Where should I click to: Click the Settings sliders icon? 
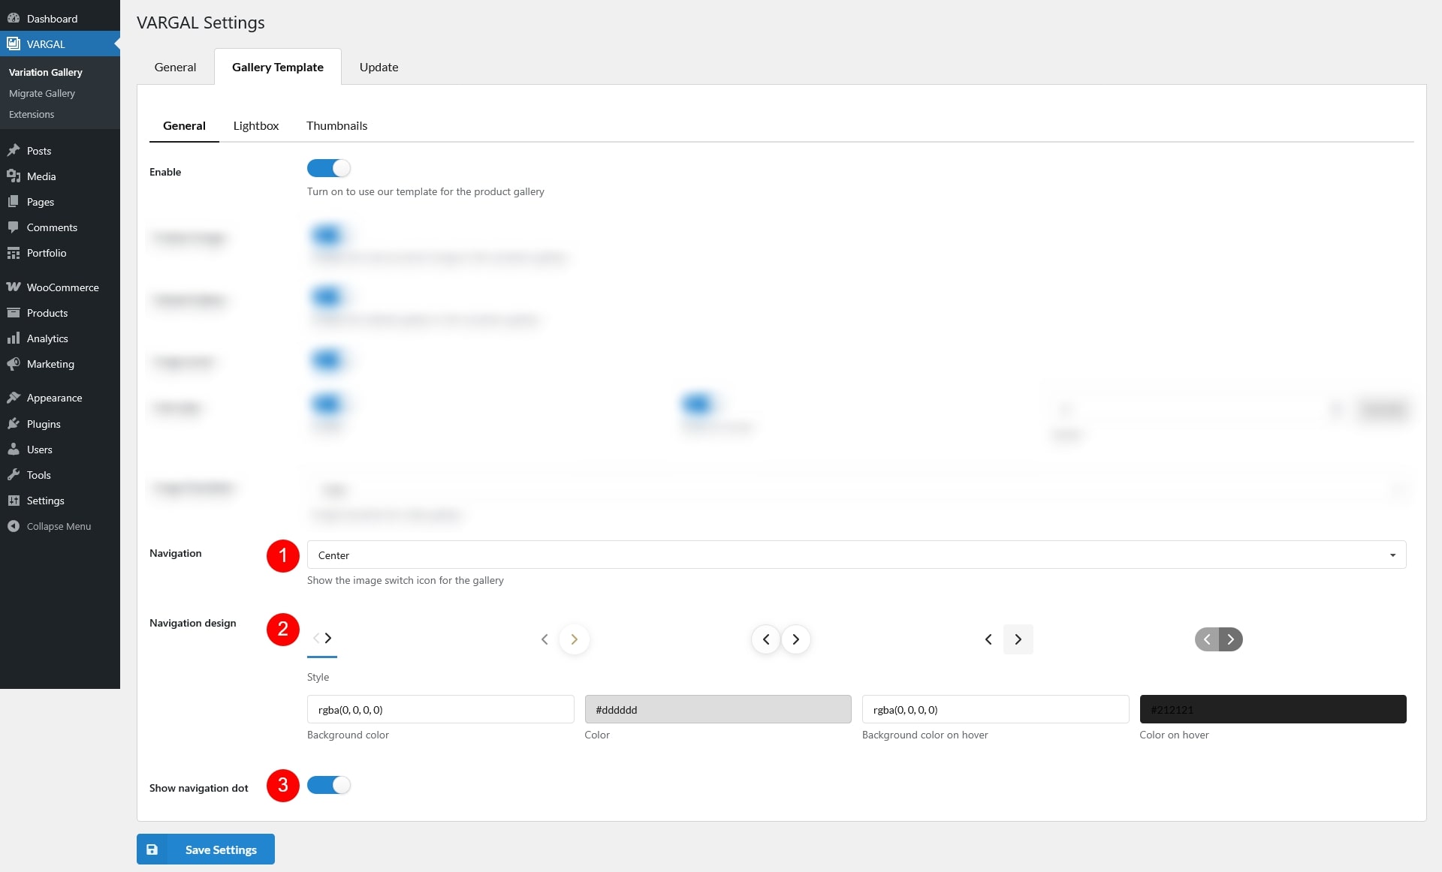click(14, 500)
